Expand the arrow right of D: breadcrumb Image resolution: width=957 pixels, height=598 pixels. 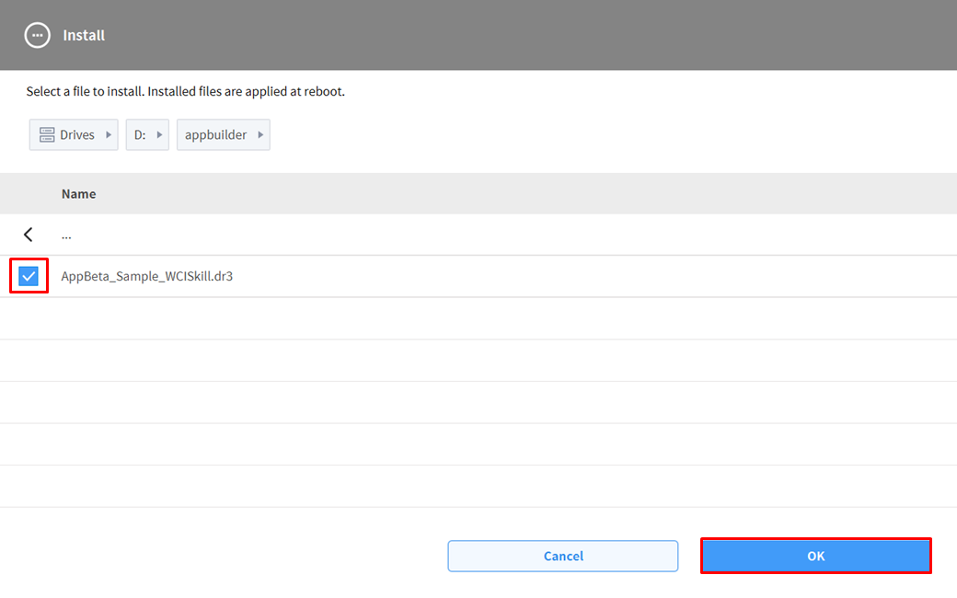tap(159, 135)
